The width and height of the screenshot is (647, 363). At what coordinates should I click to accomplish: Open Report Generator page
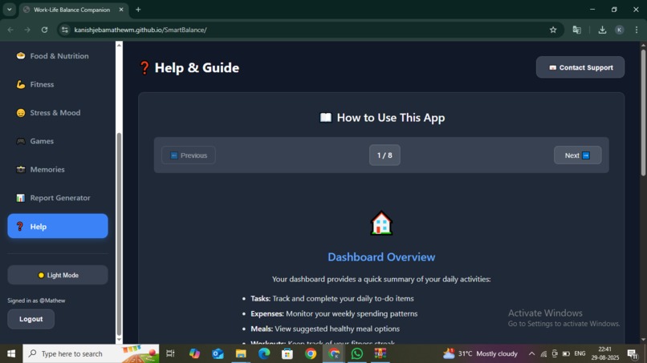[x=58, y=198]
